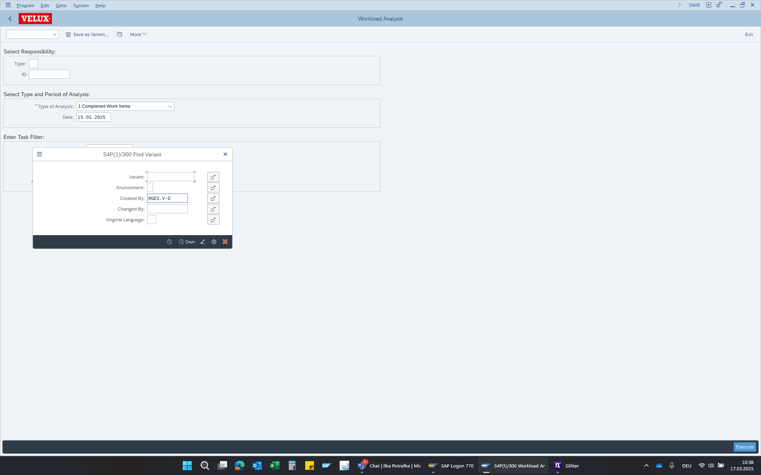
Task: Cancel the Find Variant dialog via the red X
Action: pos(225,242)
